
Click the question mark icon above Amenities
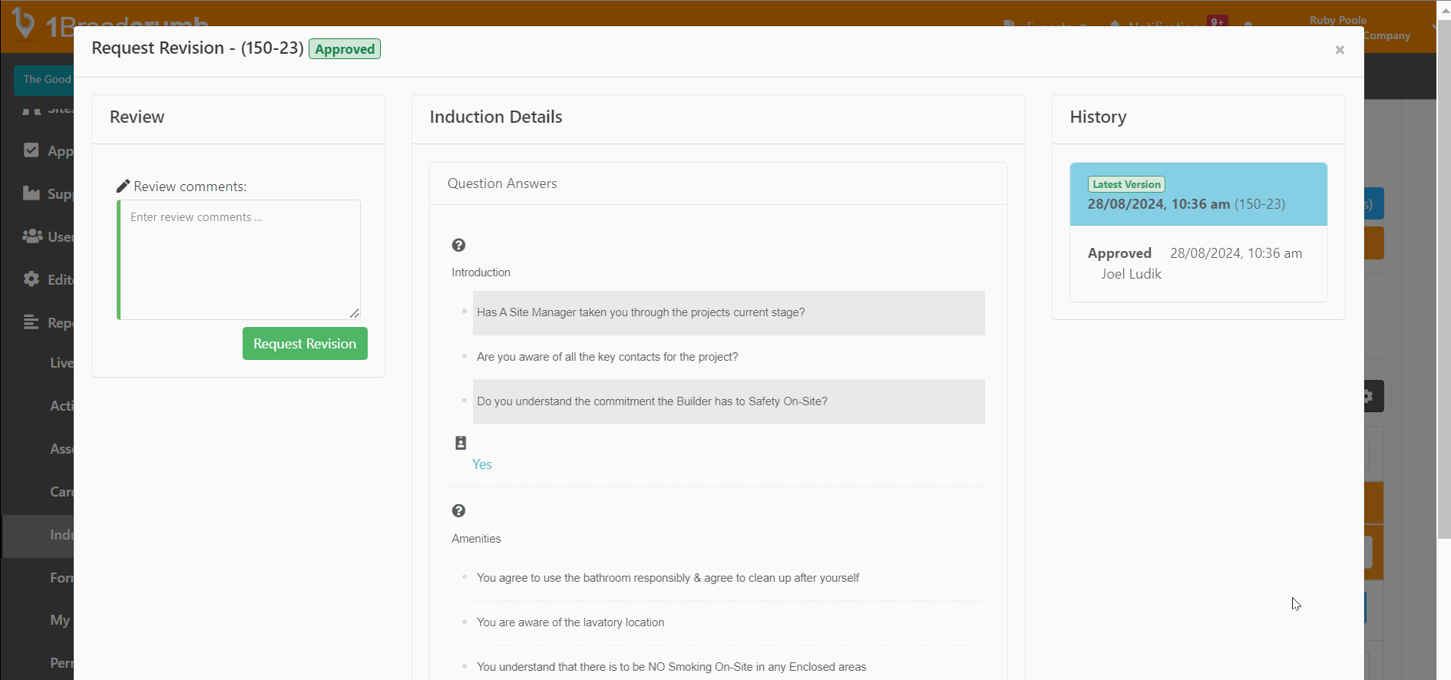click(458, 511)
